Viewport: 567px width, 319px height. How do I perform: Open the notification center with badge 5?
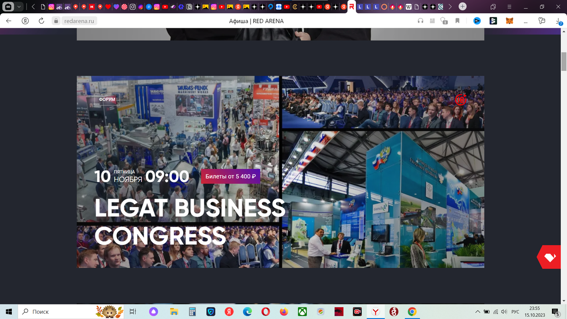tap(557, 311)
